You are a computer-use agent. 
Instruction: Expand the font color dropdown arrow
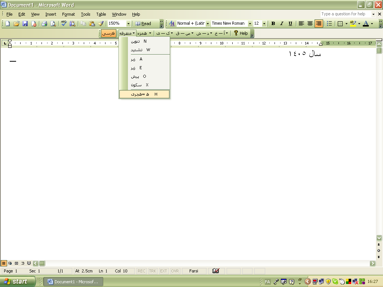click(372, 24)
